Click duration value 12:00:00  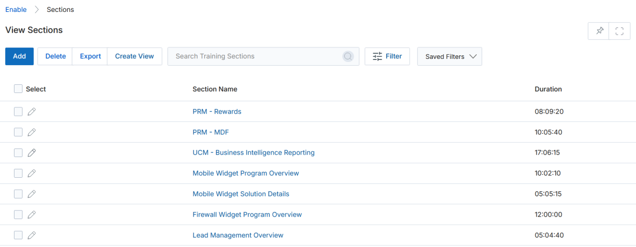[x=549, y=215]
